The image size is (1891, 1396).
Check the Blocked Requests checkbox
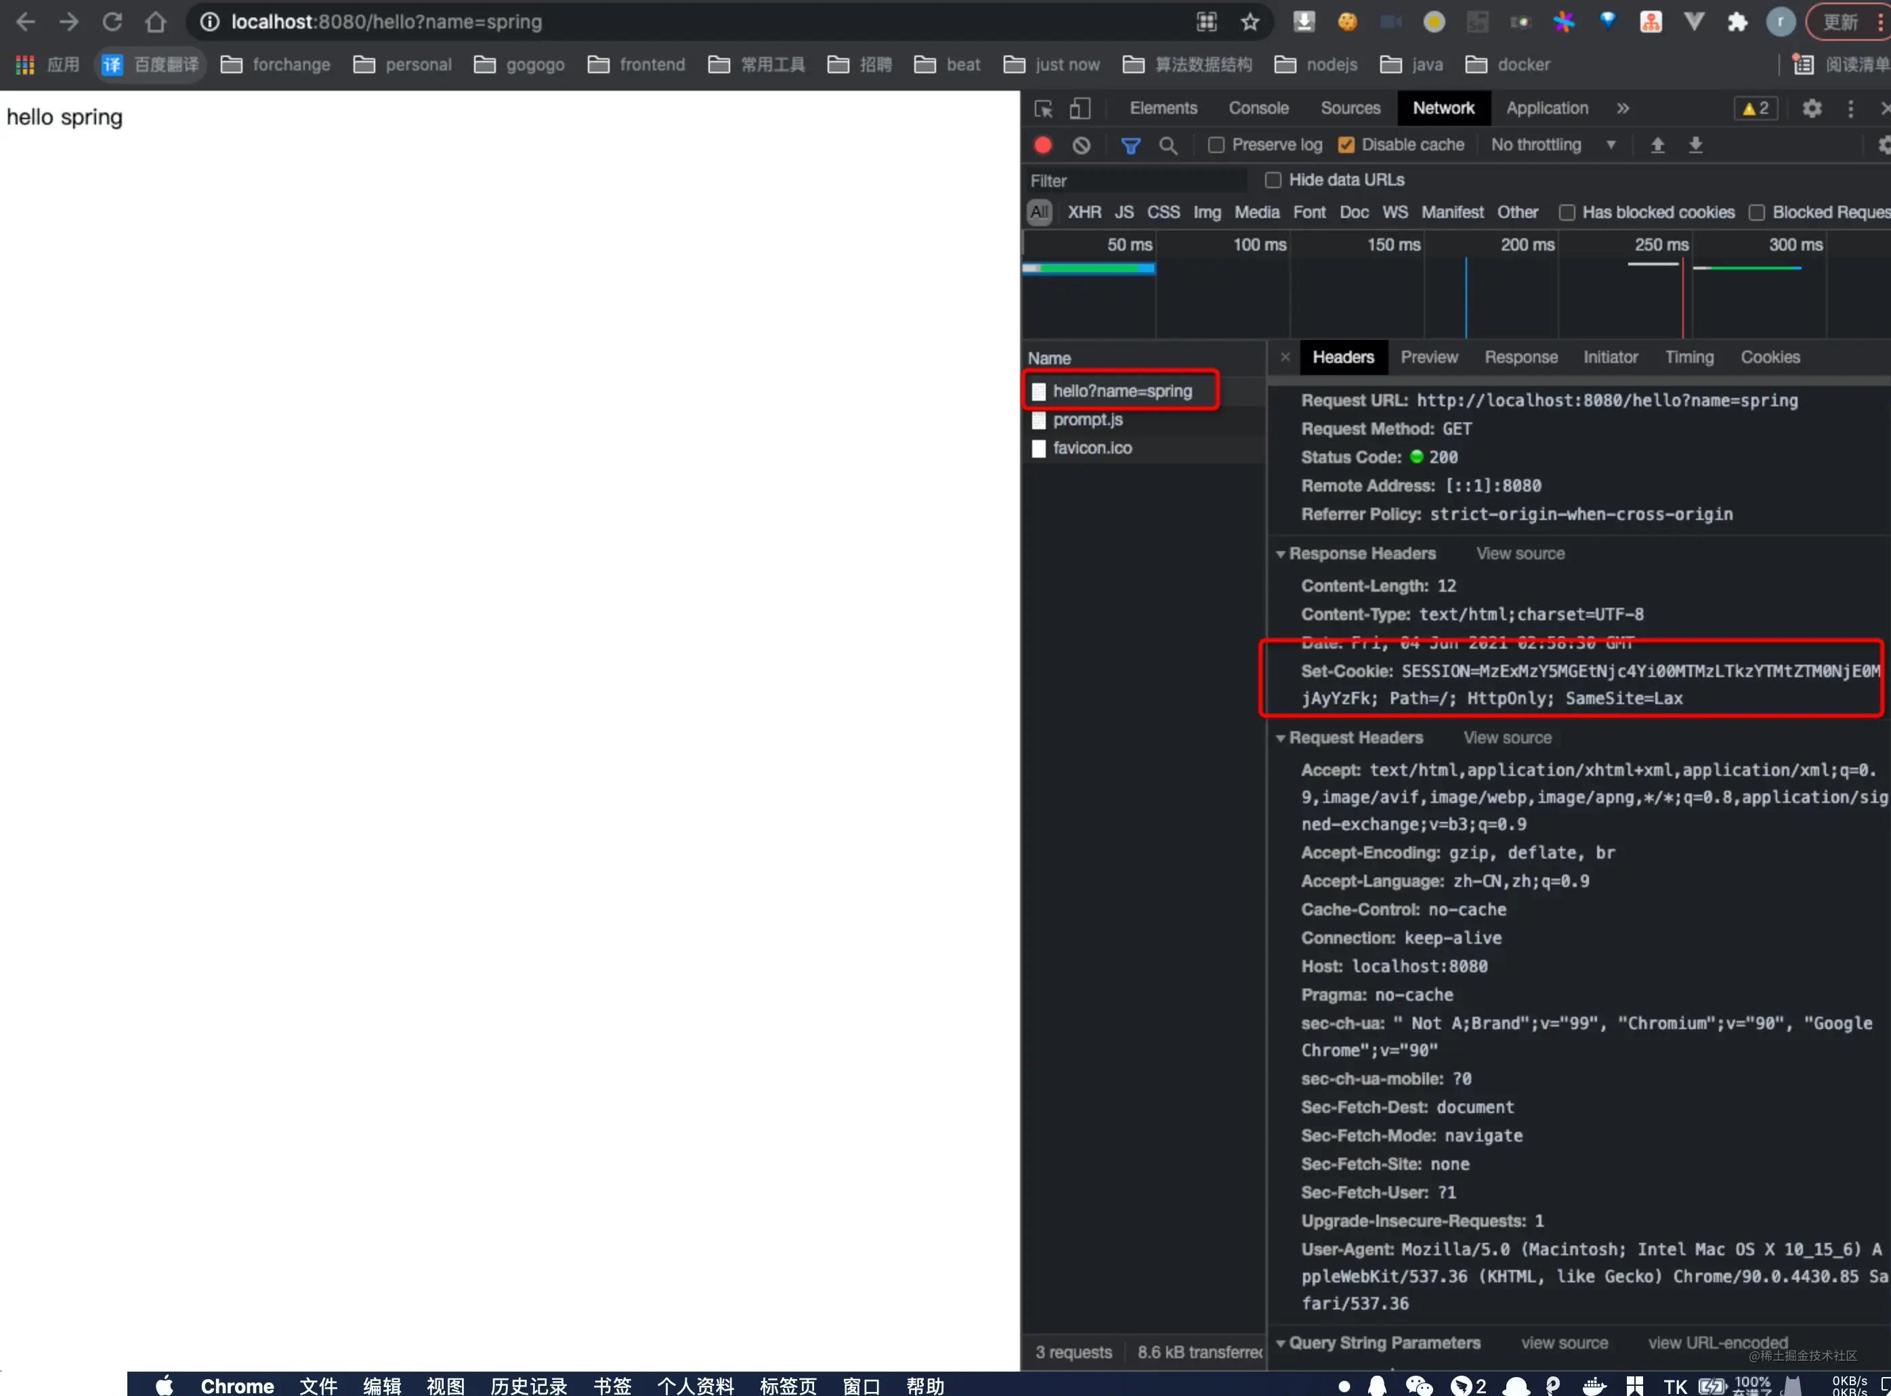pyautogui.click(x=1757, y=212)
